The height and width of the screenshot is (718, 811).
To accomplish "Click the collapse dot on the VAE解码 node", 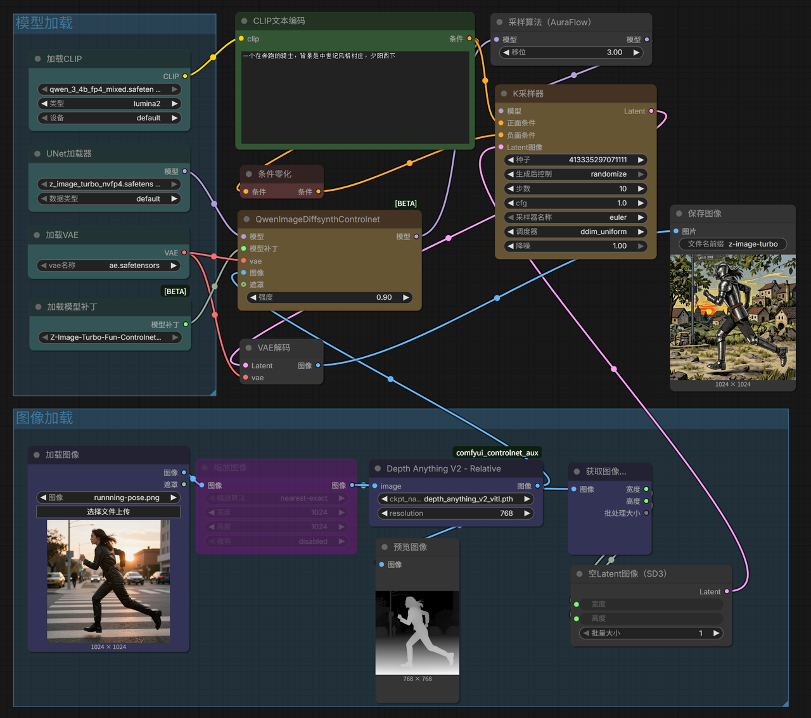I will point(248,347).
